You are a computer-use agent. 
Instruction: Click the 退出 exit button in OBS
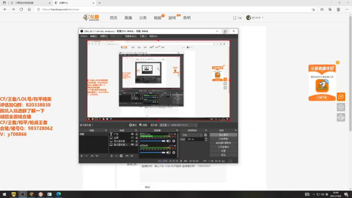(224, 155)
